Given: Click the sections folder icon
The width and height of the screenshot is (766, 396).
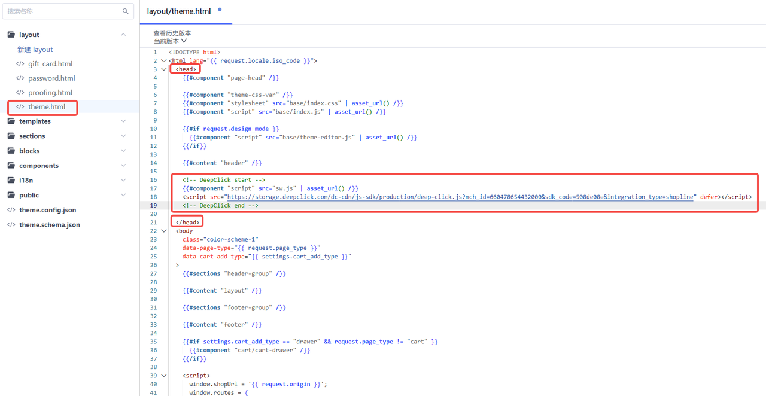Looking at the screenshot, I should click(x=11, y=136).
